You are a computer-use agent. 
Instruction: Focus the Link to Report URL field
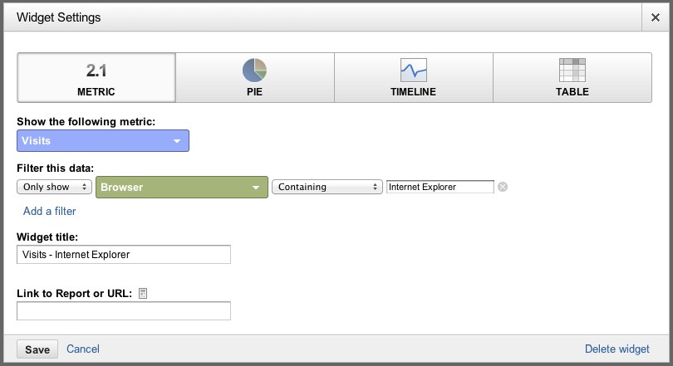pos(124,310)
